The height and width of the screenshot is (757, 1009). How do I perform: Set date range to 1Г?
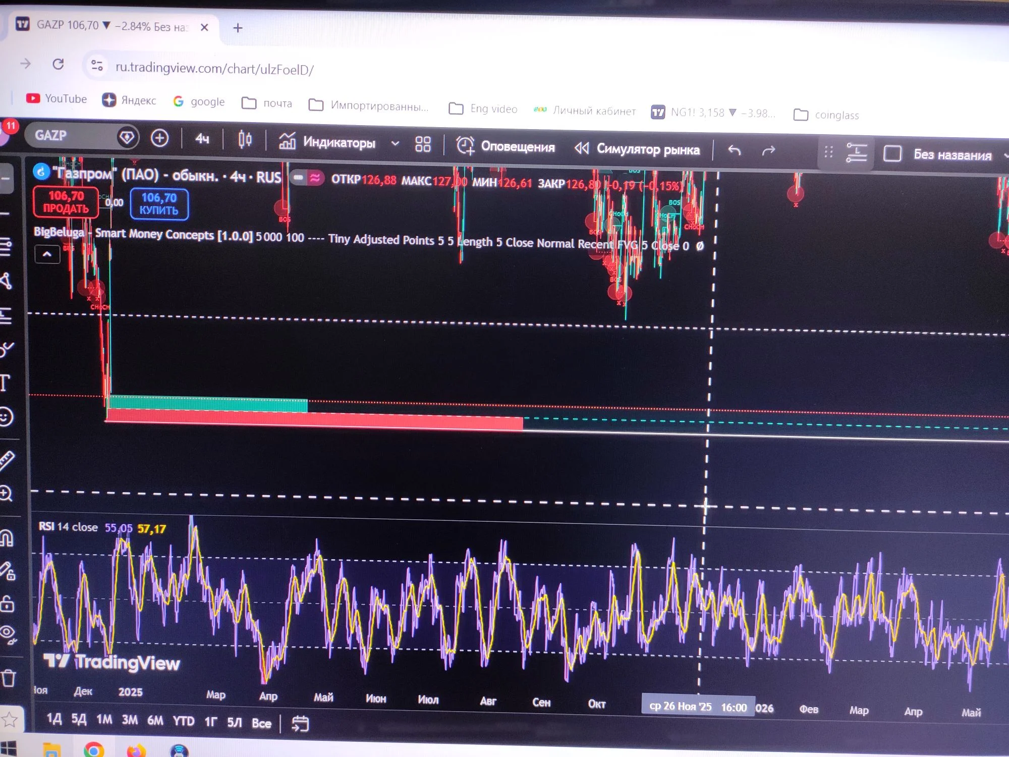click(x=211, y=722)
